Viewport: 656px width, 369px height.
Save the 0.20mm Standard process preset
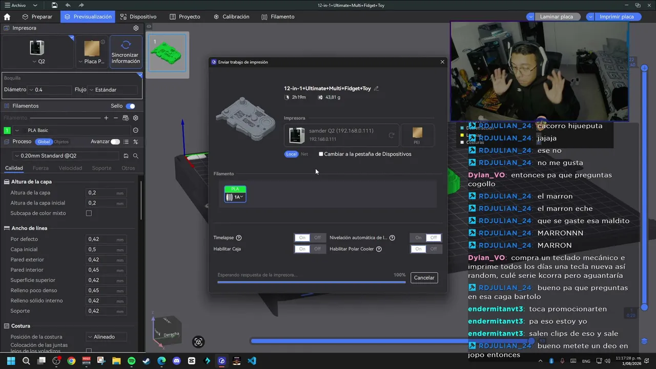(x=126, y=156)
